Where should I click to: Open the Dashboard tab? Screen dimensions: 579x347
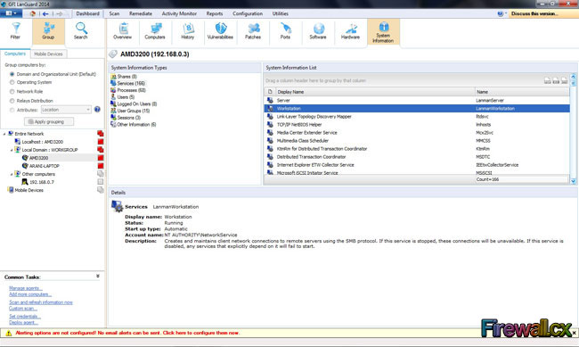[88, 13]
